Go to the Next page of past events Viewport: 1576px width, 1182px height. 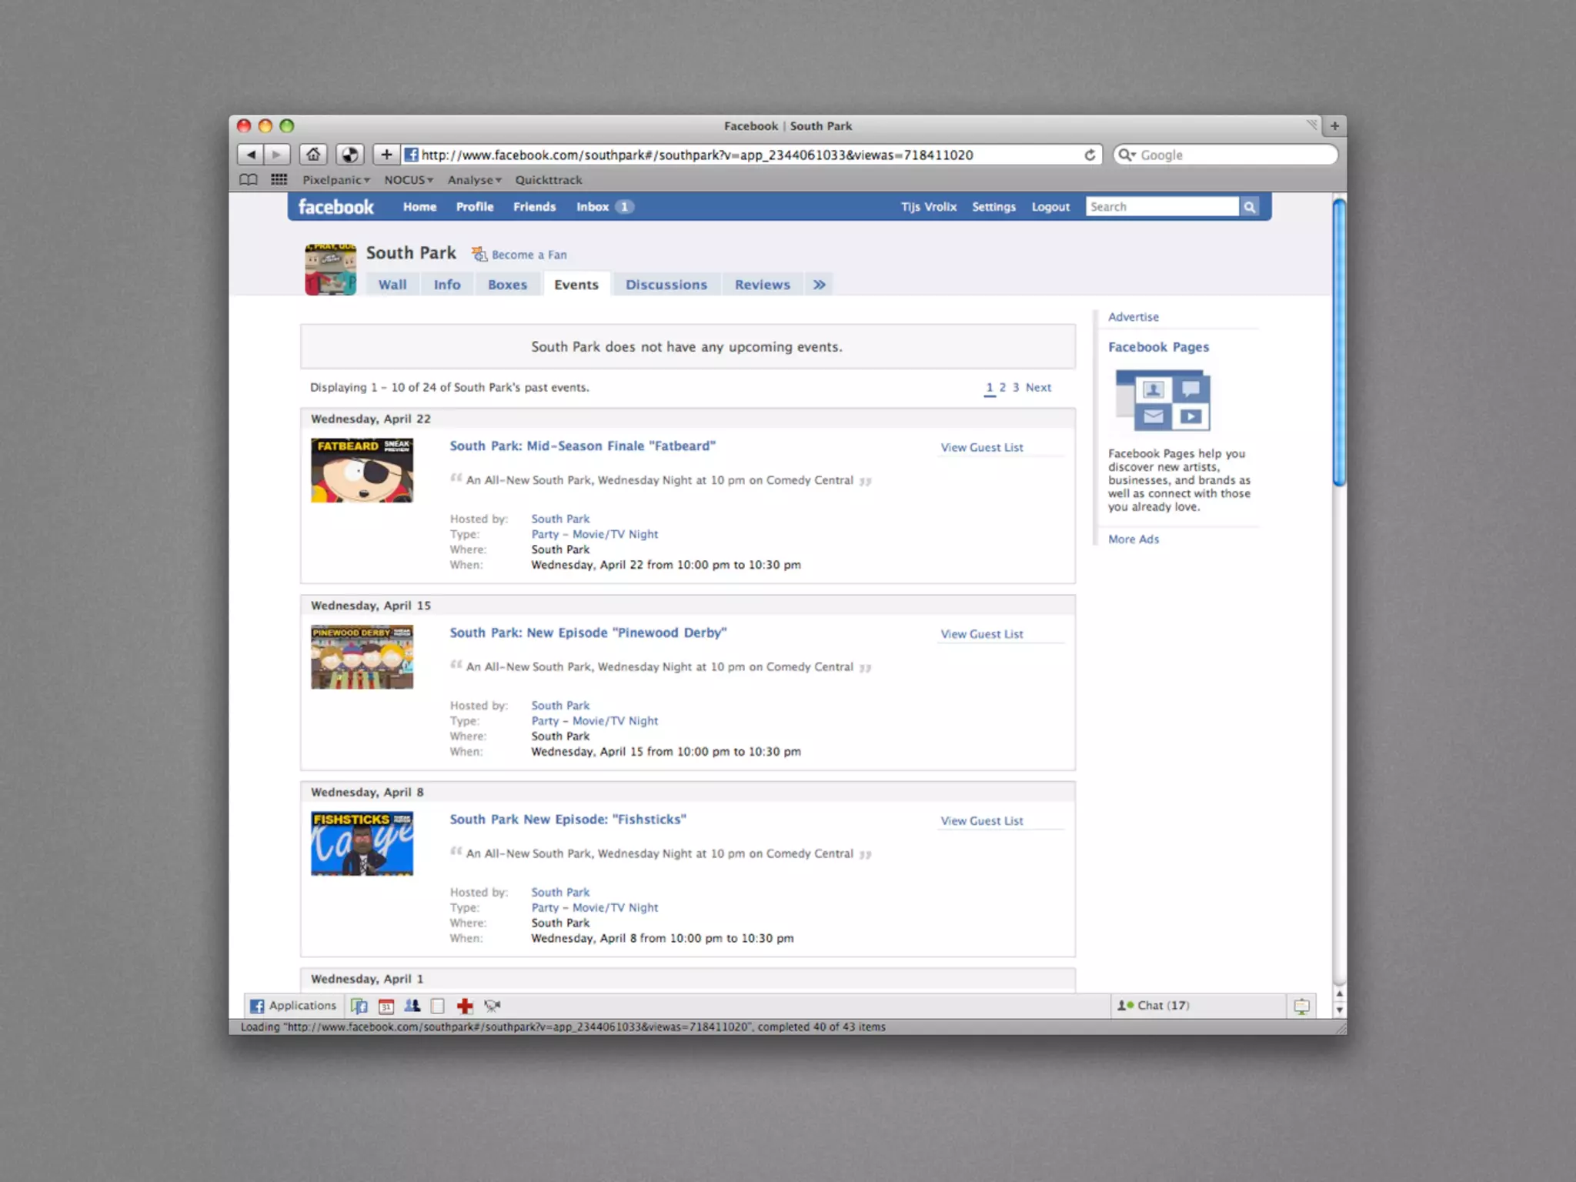1037,387
